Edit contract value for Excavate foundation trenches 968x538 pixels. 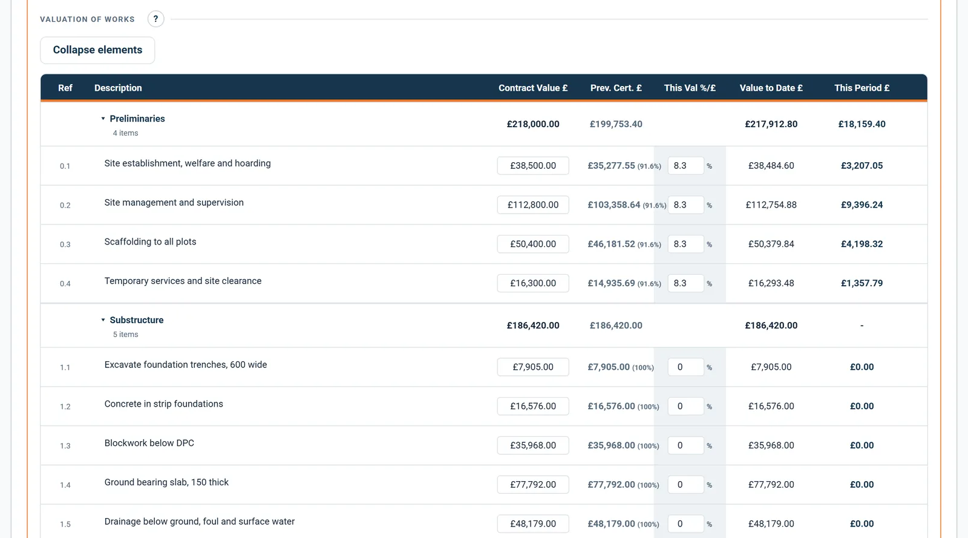[533, 367]
